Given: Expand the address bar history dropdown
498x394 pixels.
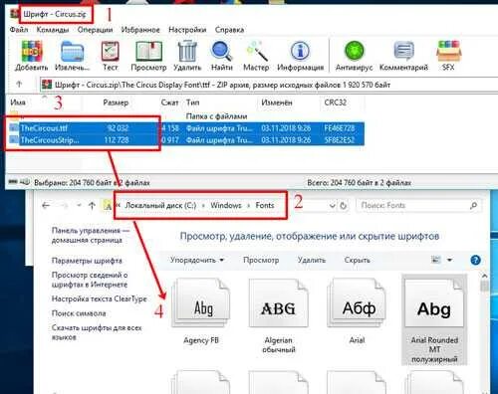Looking at the screenshot, I should [332, 206].
